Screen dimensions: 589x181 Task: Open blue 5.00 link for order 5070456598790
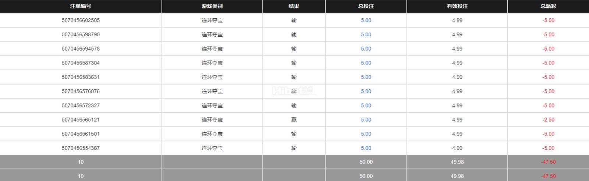point(366,34)
